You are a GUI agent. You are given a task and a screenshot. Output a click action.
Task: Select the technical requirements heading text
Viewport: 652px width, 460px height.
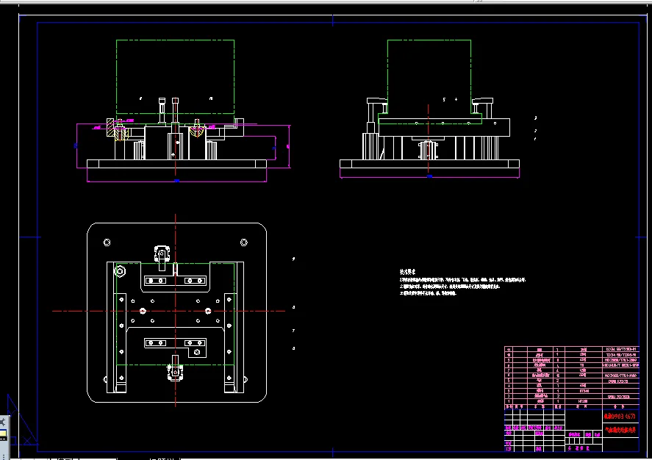[407, 272]
